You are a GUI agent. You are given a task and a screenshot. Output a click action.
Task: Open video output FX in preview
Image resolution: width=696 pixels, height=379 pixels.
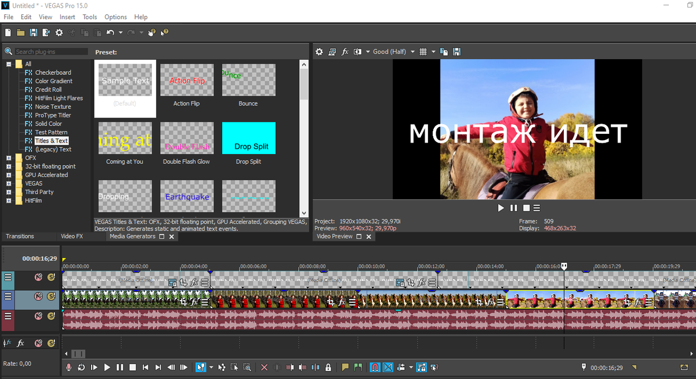click(345, 52)
